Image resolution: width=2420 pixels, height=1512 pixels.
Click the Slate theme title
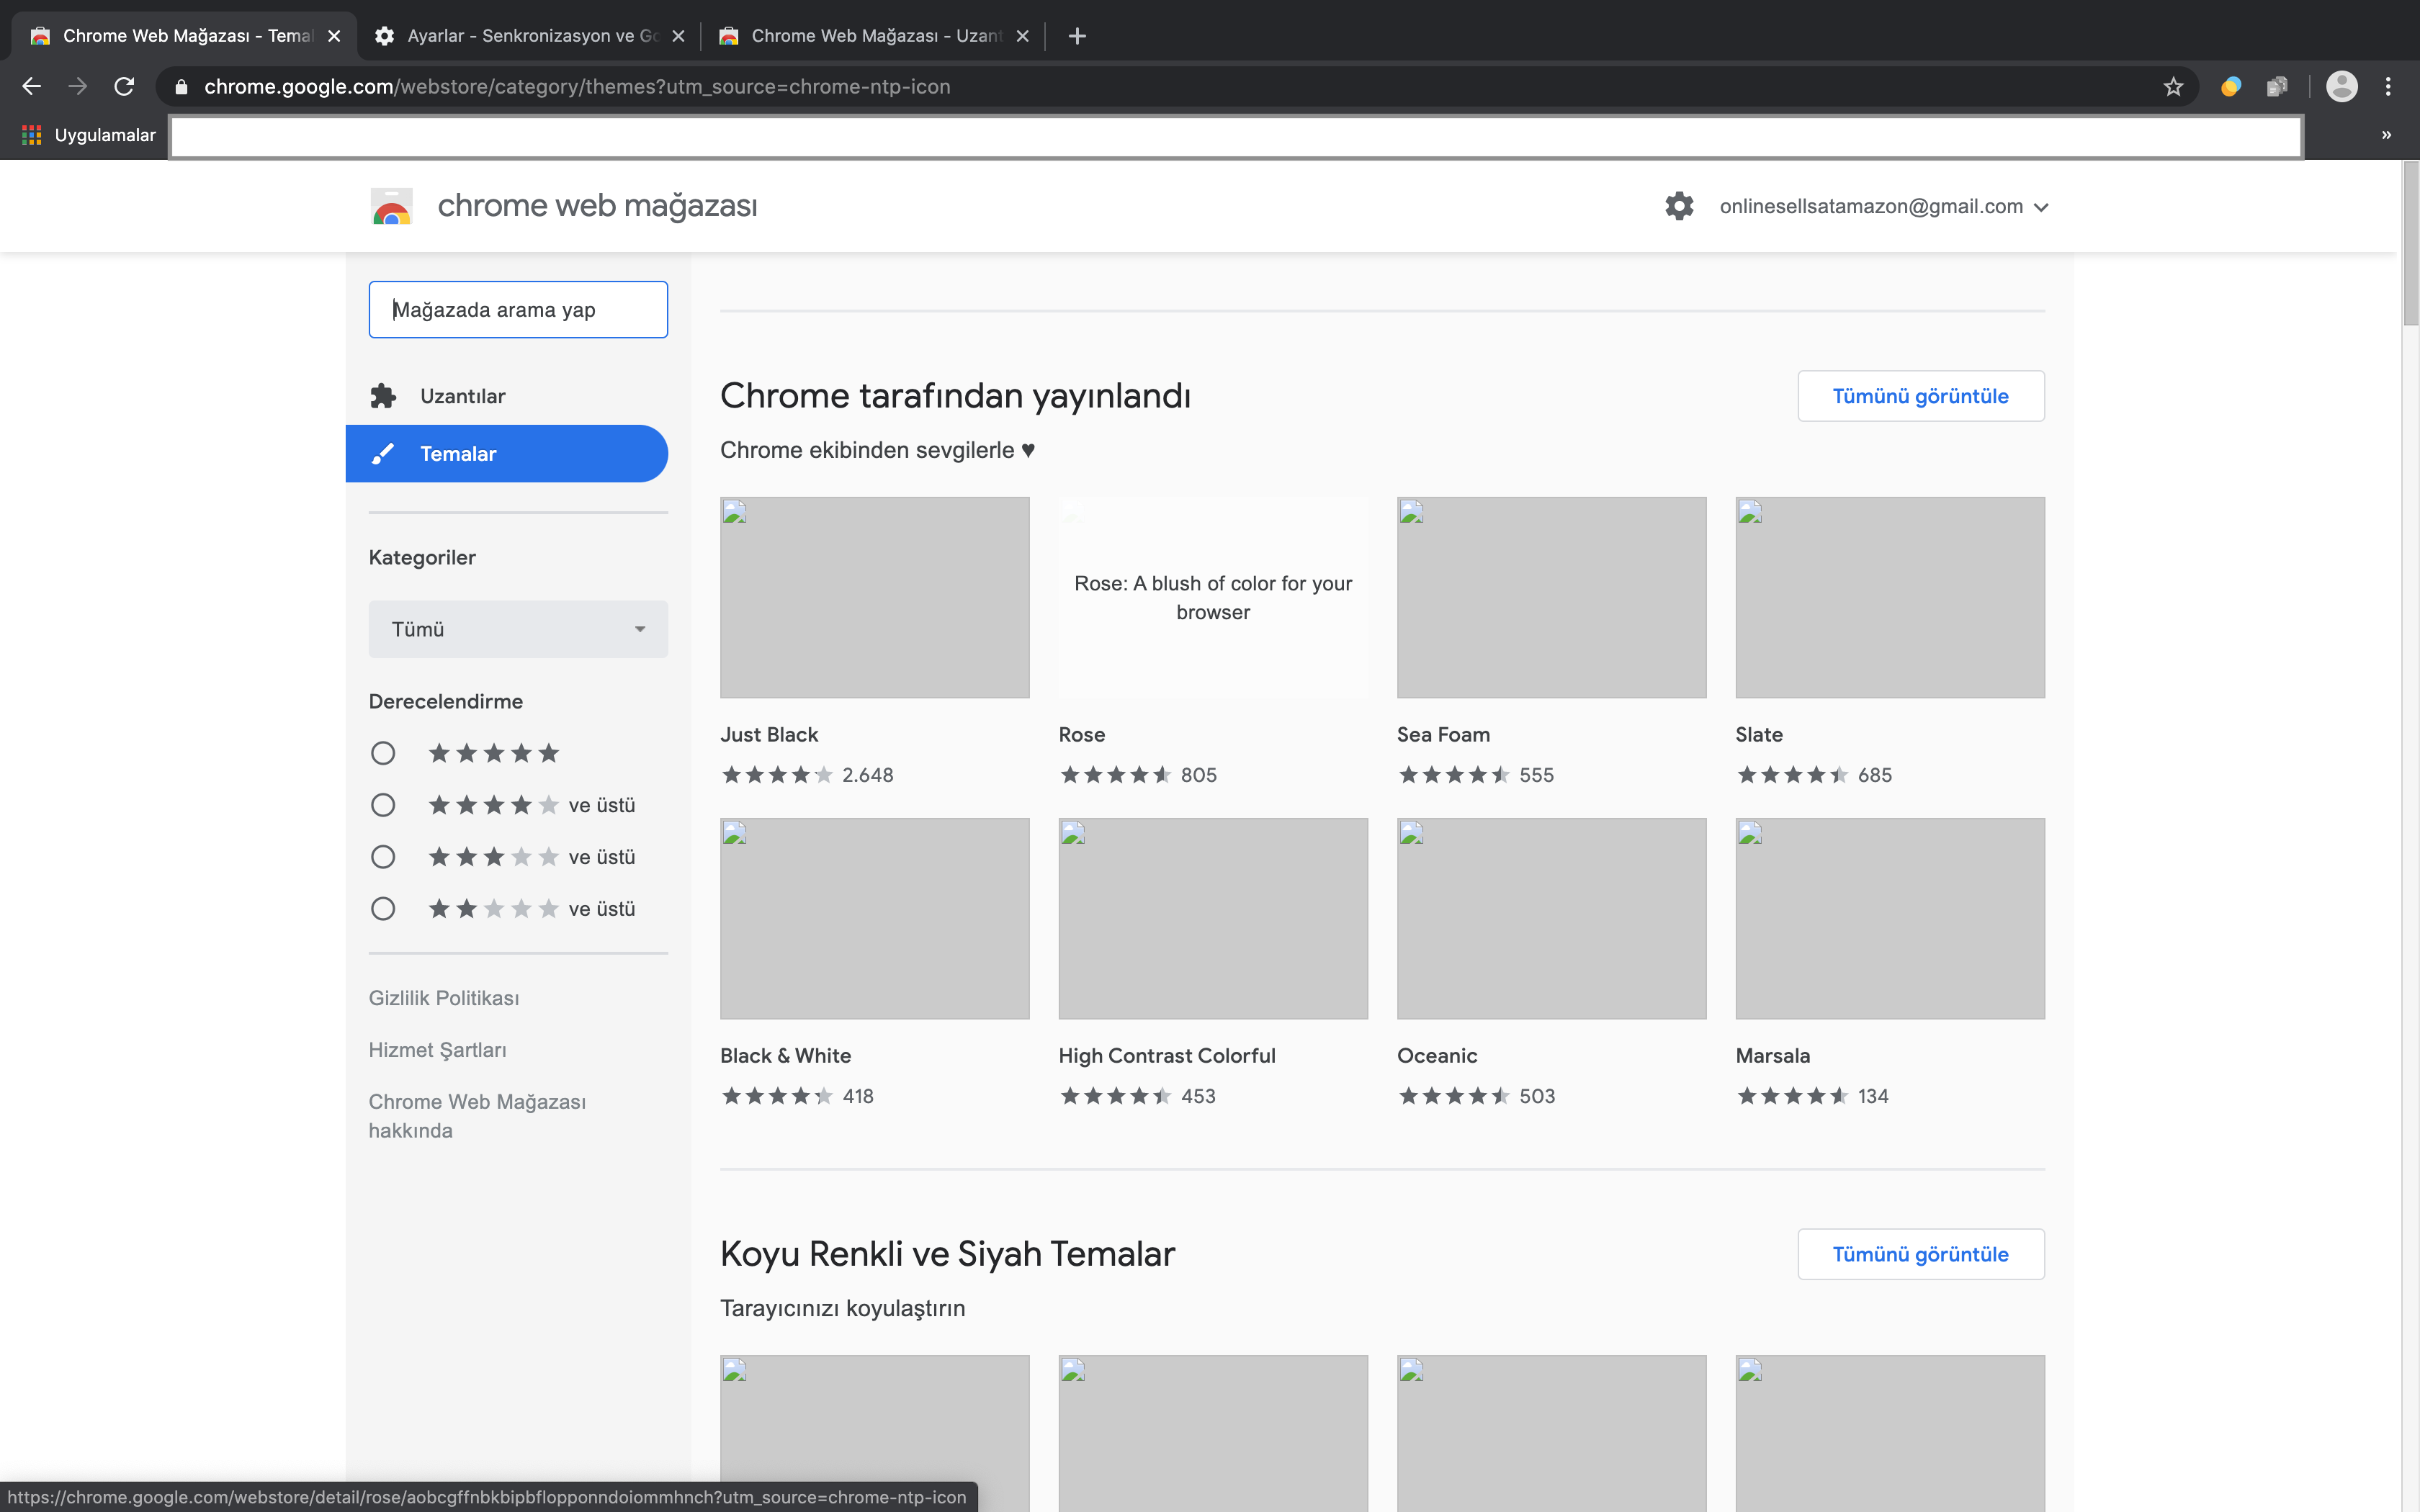(x=1759, y=734)
